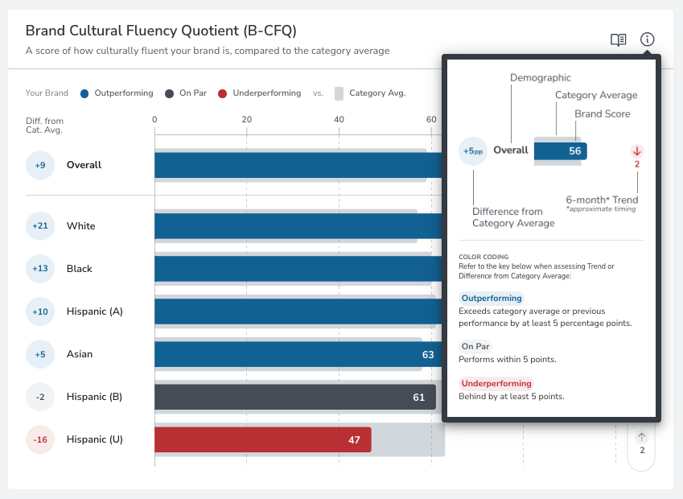Click the On Par legend item
The image size is (683, 499).
186,93
